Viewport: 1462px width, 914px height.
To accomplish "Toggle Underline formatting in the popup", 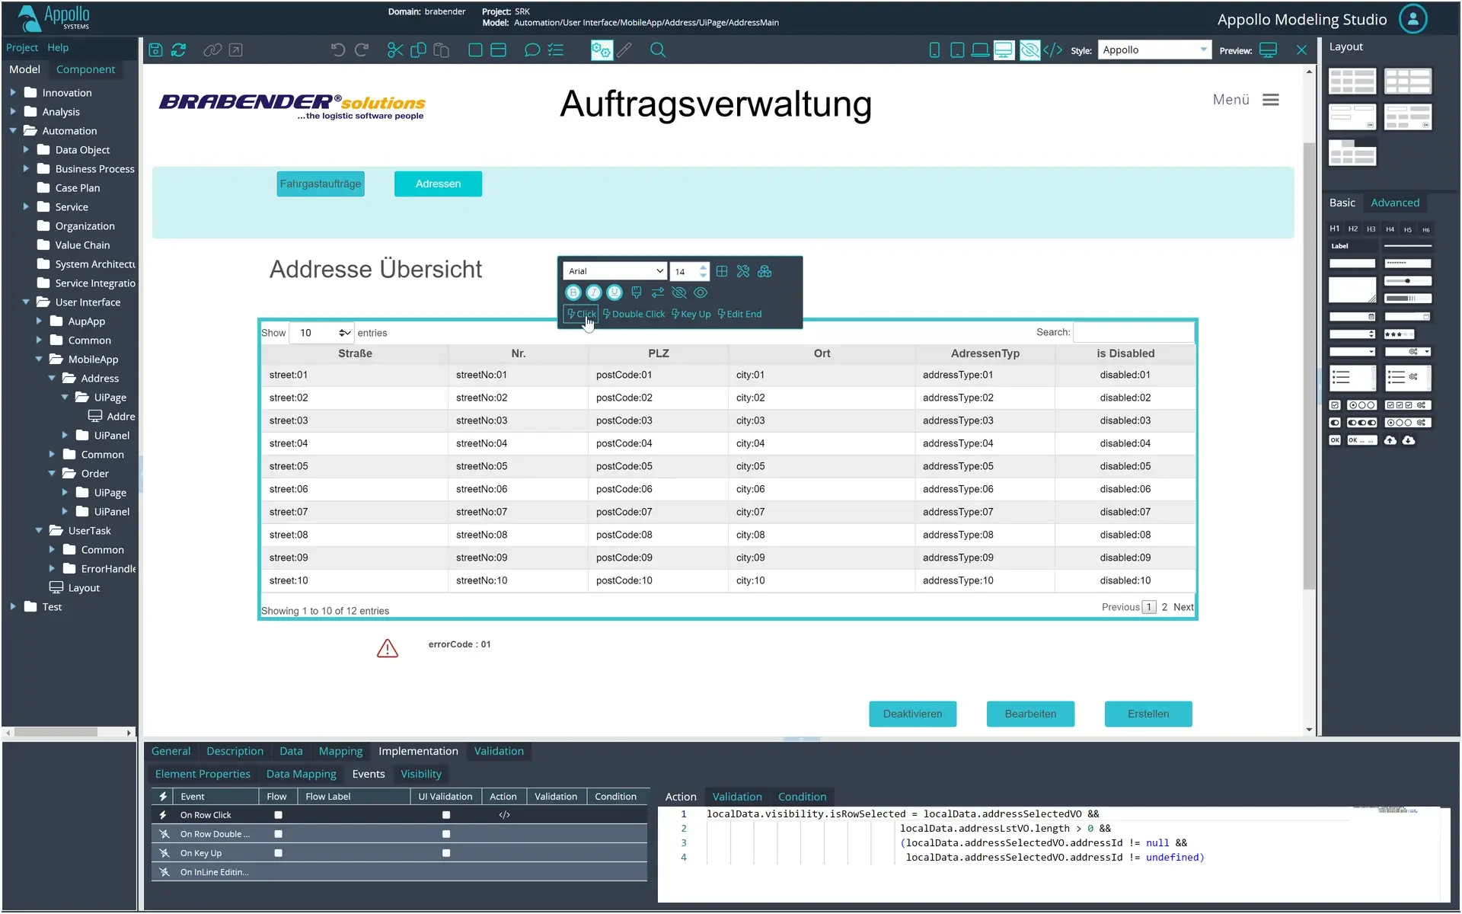I will coord(614,292).
